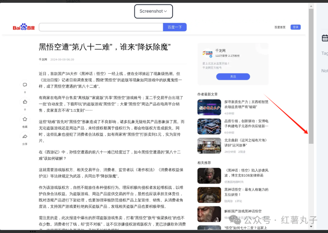This screenshot has width=328, height=233.
Task: Click the 122万获赞 2.2万粉丝 stats text
Action: (x=227, y=56)
